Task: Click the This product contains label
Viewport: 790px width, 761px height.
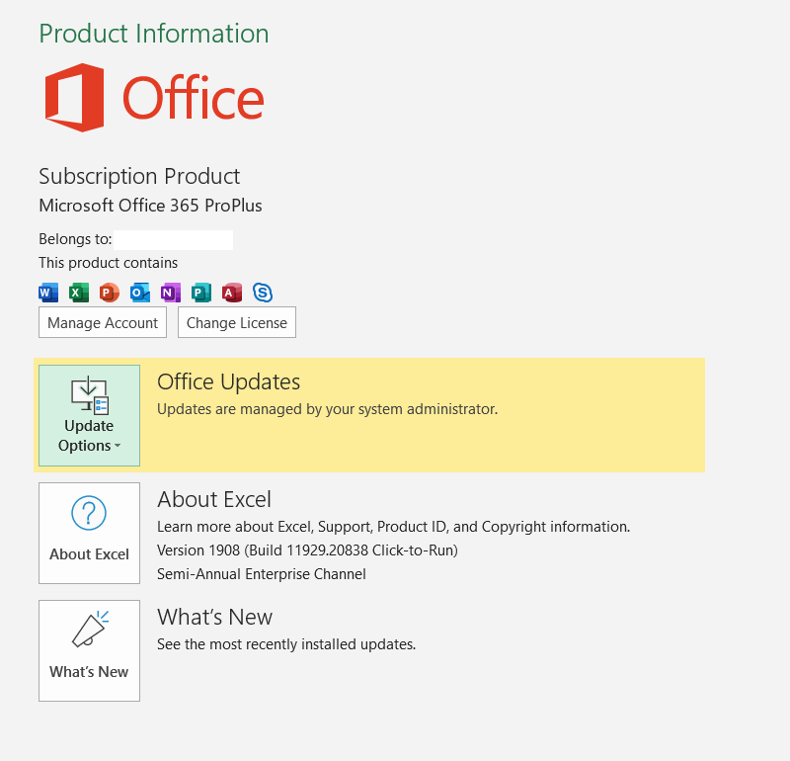Action: pyautogui.click(x=109, y=263)
